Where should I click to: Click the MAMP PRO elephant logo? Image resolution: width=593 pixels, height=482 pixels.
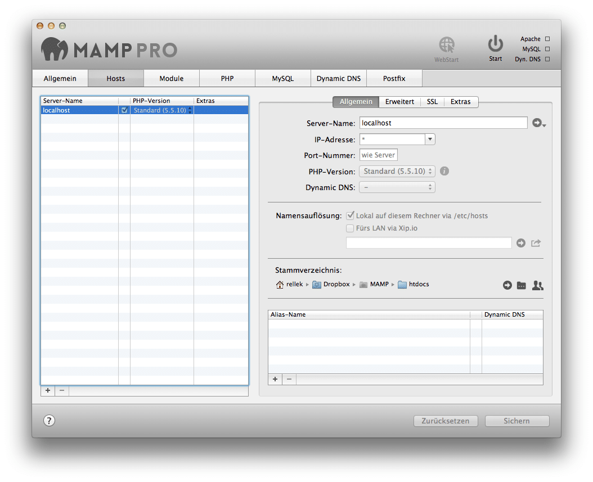point(54,49)
